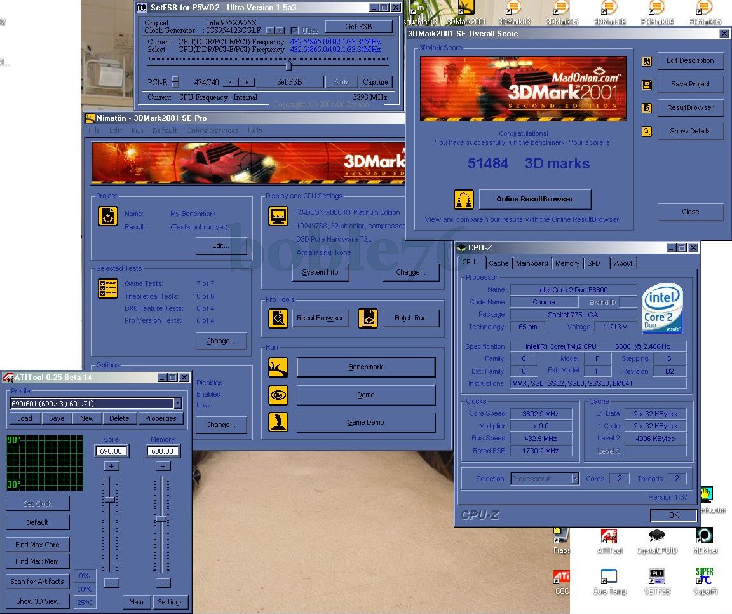Open the Core Temp desktop shortcut
732x614 pixels.
[x=609, y=582]
